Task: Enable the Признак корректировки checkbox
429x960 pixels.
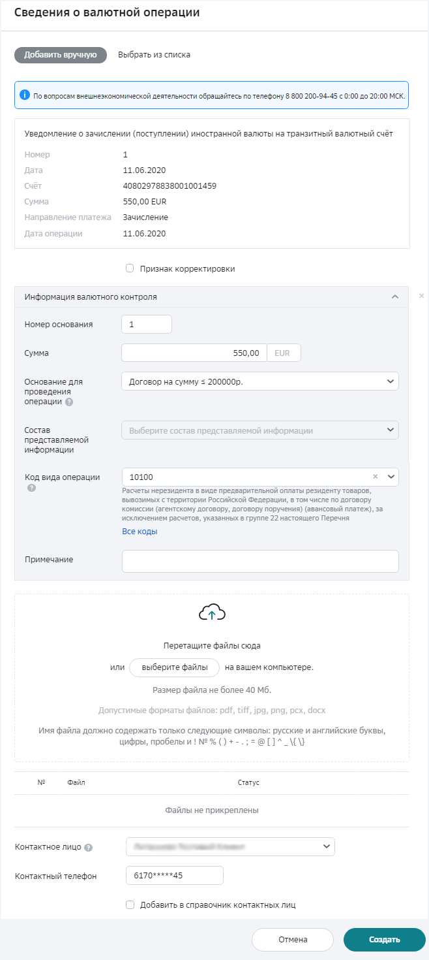Action: pyautogui.click(x=130, y=268)
